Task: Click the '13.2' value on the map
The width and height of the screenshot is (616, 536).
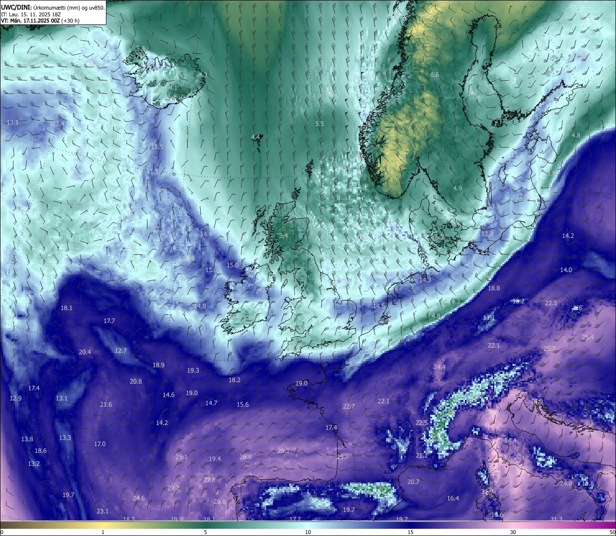Action: coord(34,463)
